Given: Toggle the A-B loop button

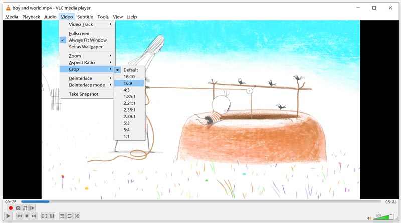Looking at the screenshot, I should click(25, 208).
